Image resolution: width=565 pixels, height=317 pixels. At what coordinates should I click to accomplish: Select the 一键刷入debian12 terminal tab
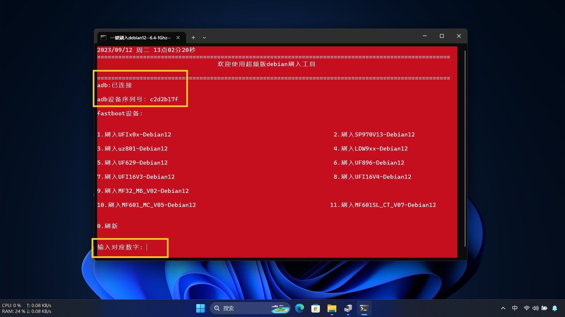[140, 38]
